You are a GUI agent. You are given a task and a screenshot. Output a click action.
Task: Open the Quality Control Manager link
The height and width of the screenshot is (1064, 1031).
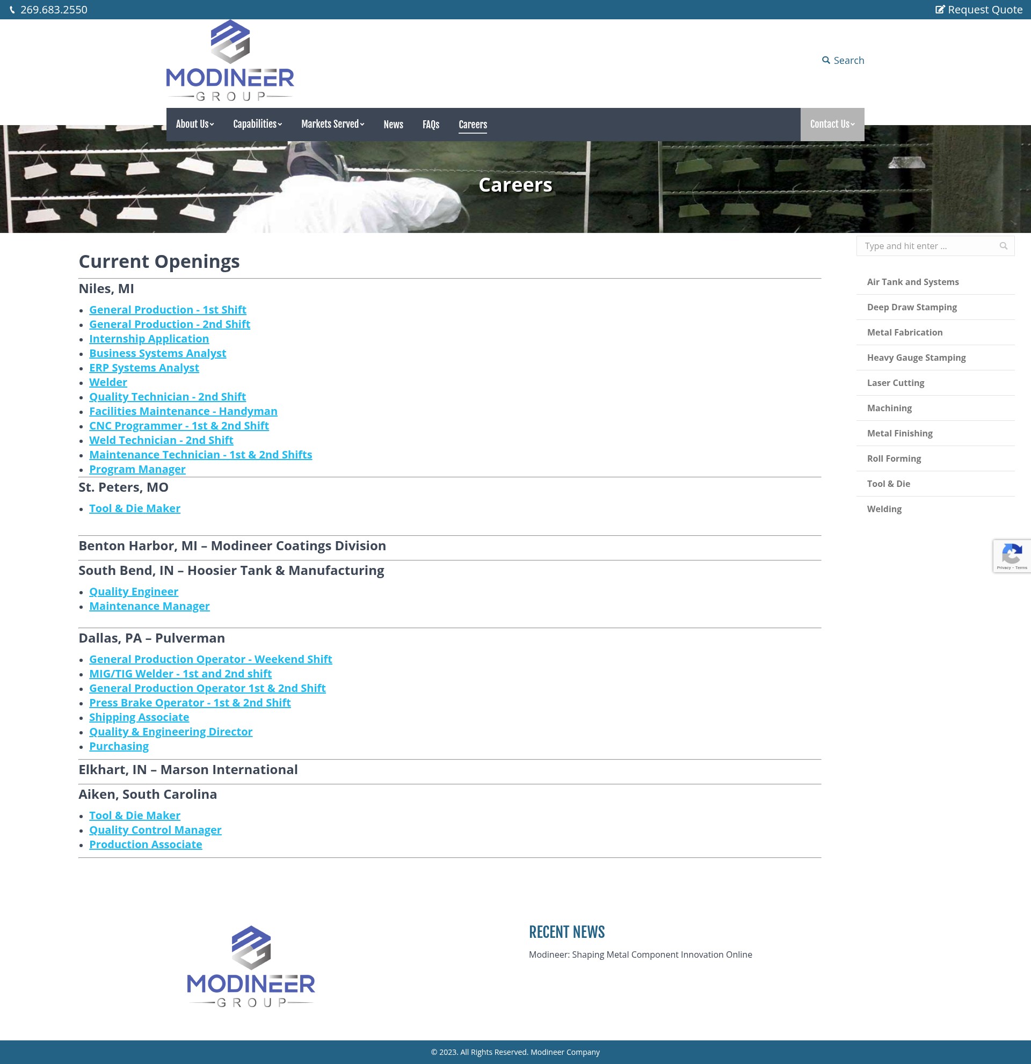[x=155, y=830]
